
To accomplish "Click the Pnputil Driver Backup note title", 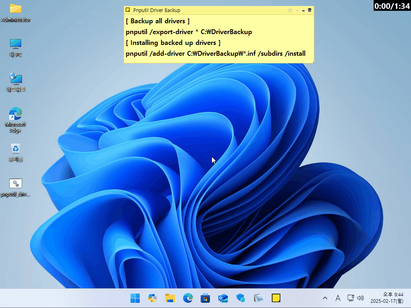I will [x=157, y=10].
